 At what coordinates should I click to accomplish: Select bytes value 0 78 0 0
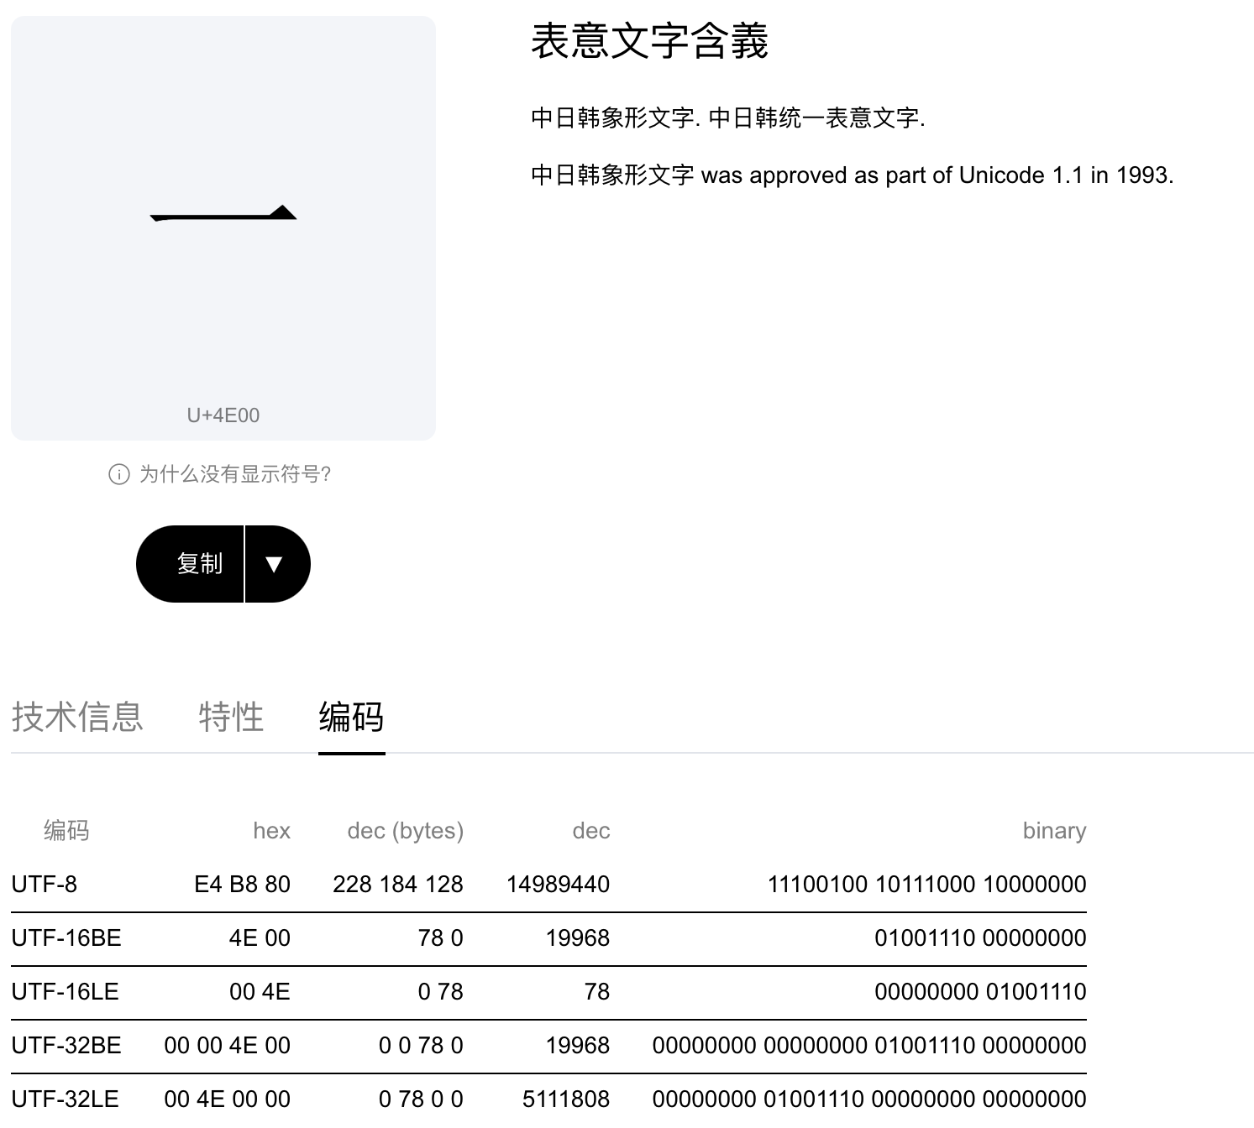(x=421, y=1099)
